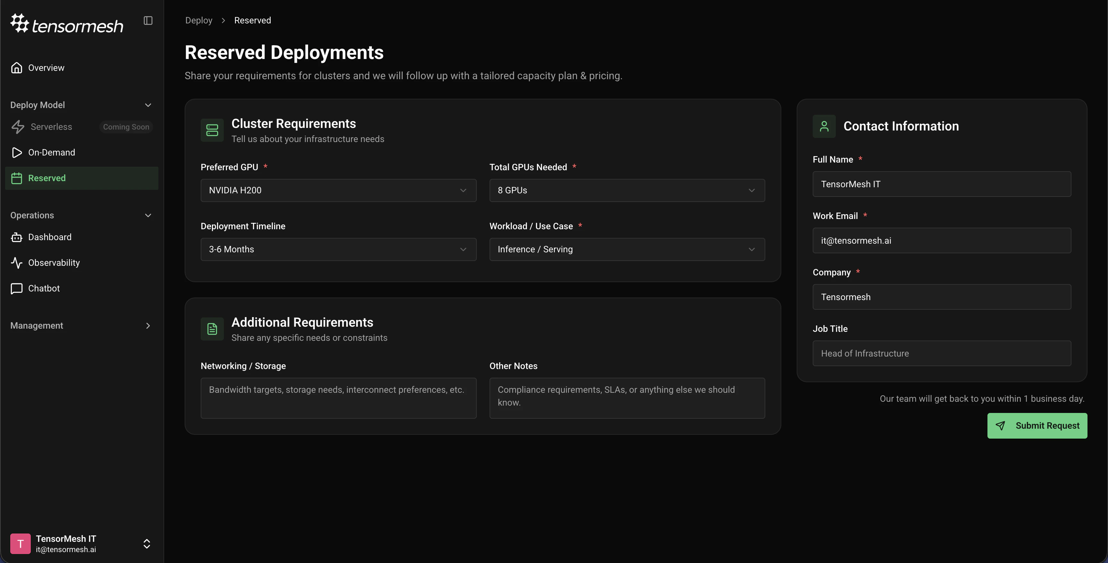The width and height of the screenshot is (1108, 563).
Task: Expand the Management section
Action: point(148,326)
